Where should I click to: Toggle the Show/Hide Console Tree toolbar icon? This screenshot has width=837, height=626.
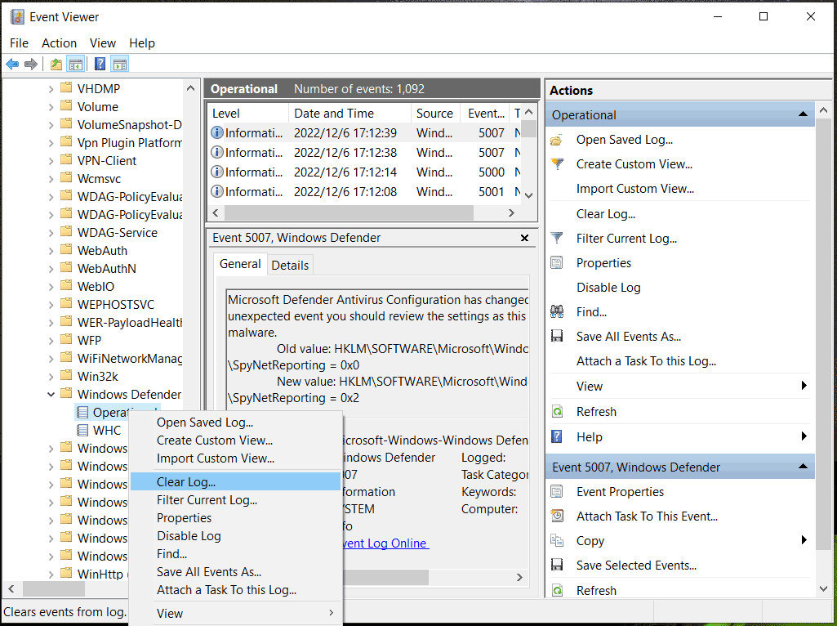click(x=76, y=65)
